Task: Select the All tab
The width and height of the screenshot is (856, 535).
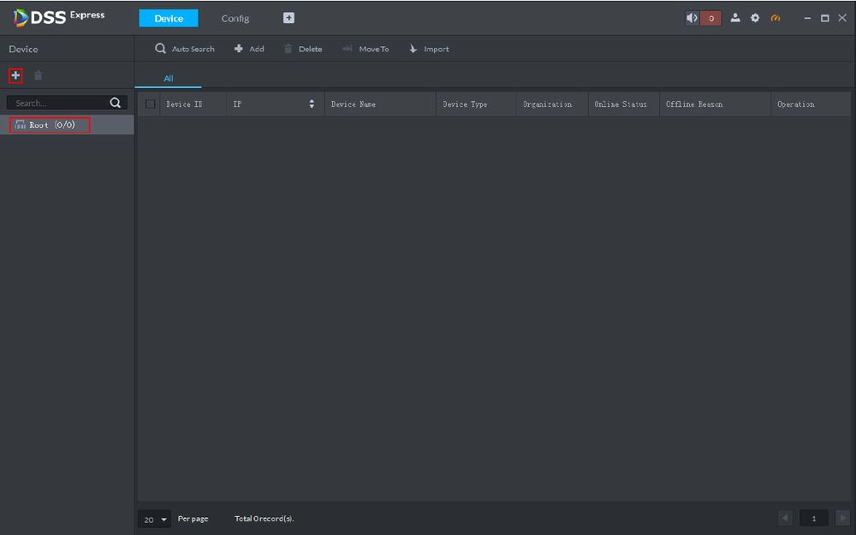Action: pyautogui.click(x=168, y=79)
